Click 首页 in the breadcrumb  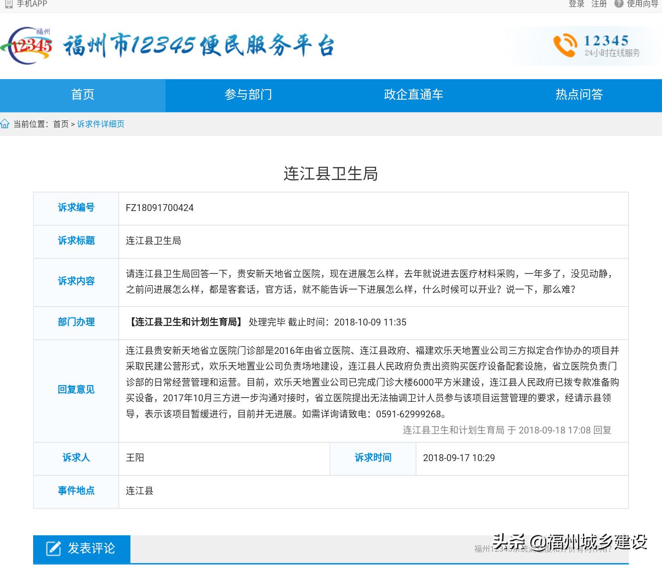click(61, 124)
